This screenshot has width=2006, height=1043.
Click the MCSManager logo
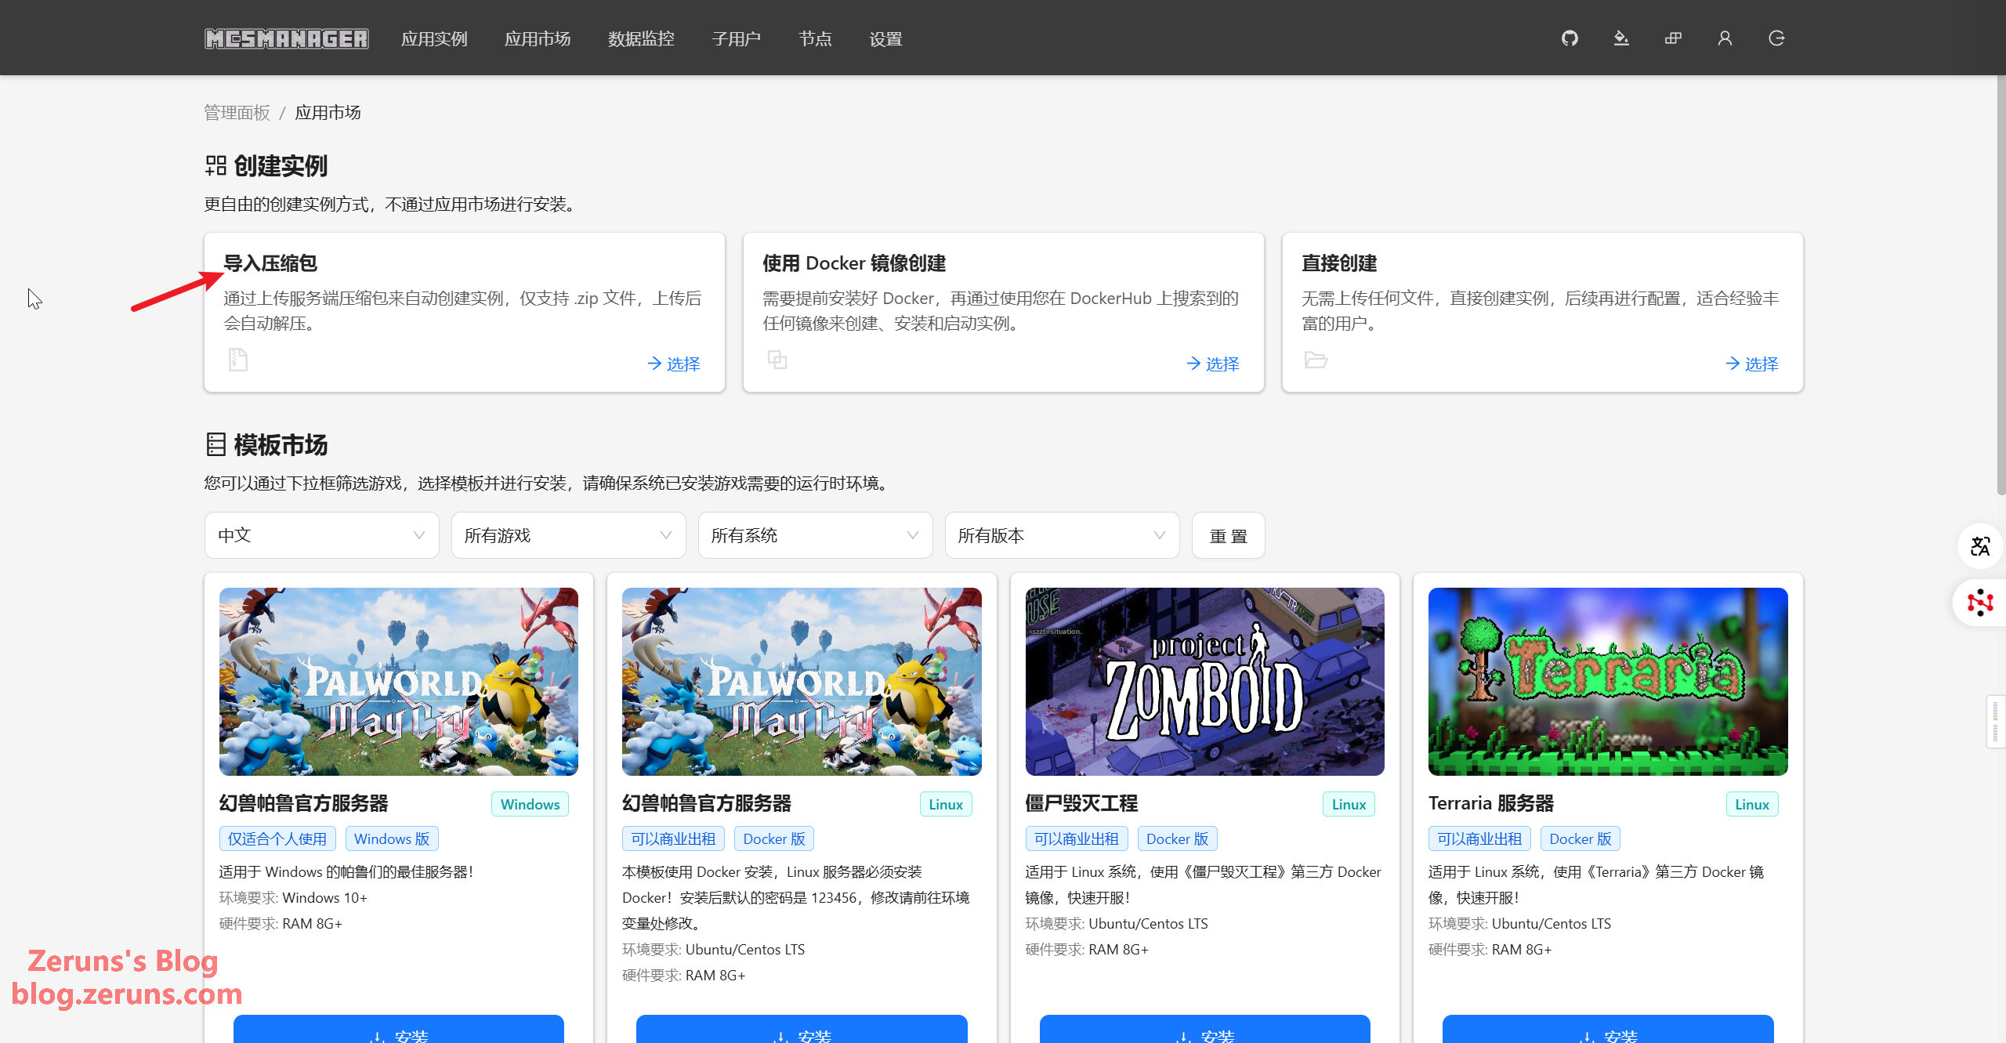(286, 38)
